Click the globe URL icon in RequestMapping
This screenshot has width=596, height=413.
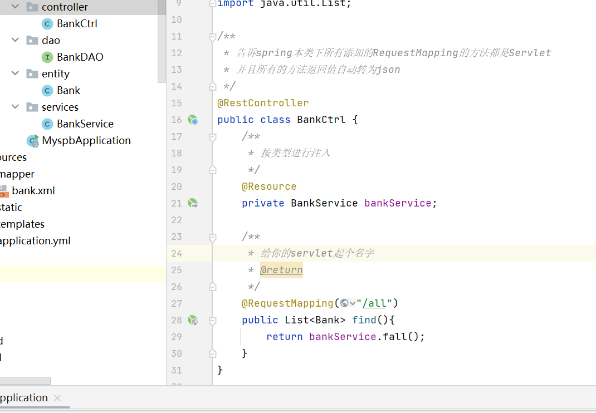point(344,303)
